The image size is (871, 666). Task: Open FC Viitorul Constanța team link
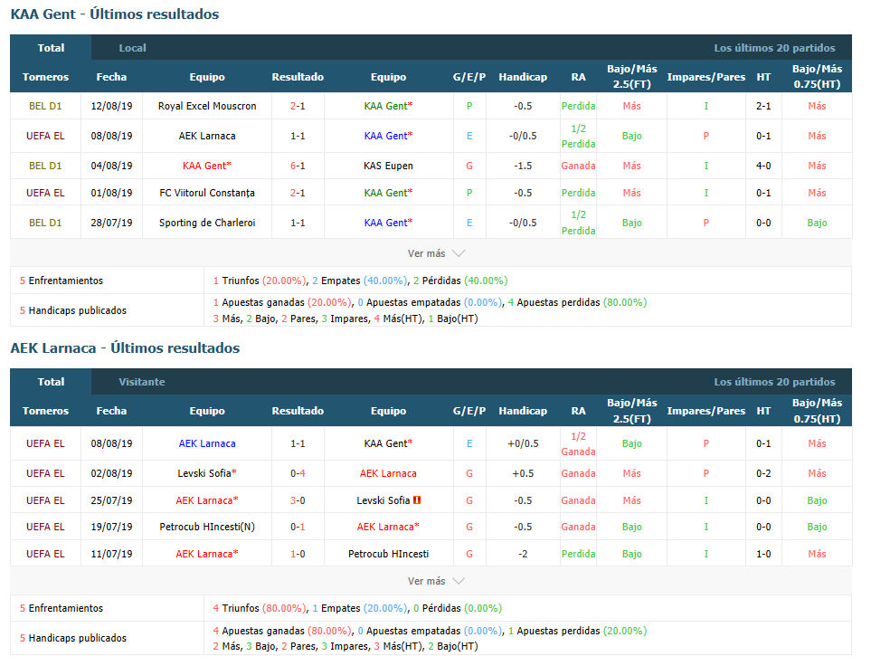click(207, 193)
